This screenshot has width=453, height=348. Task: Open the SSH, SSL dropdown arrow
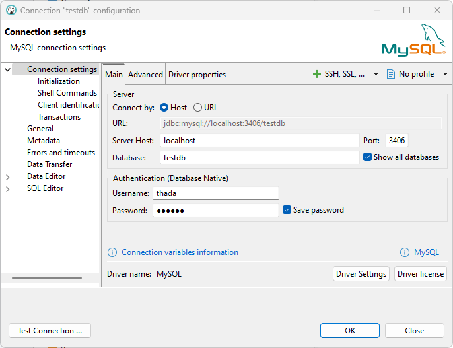coord(376,74)
